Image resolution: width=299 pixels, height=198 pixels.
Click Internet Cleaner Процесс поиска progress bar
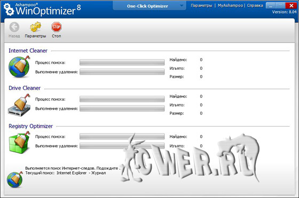pyautogui.click(x=122, y=62)
